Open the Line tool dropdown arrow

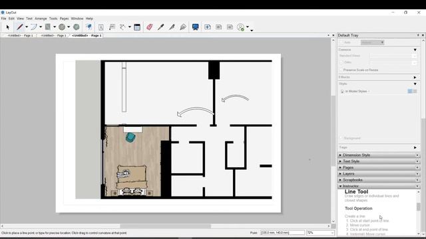tap(27, 27)
